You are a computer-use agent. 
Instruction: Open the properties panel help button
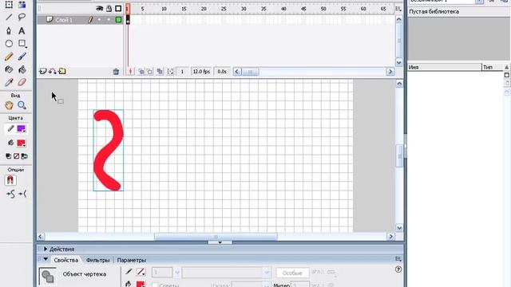(398, 269)
